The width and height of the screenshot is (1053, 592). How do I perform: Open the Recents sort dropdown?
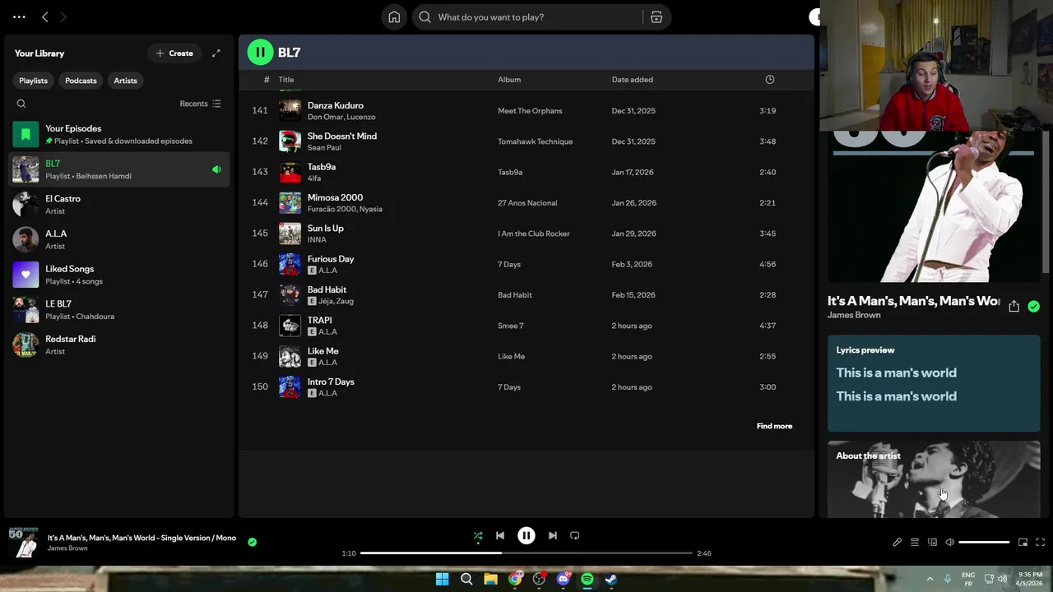(x=200, y=104)
